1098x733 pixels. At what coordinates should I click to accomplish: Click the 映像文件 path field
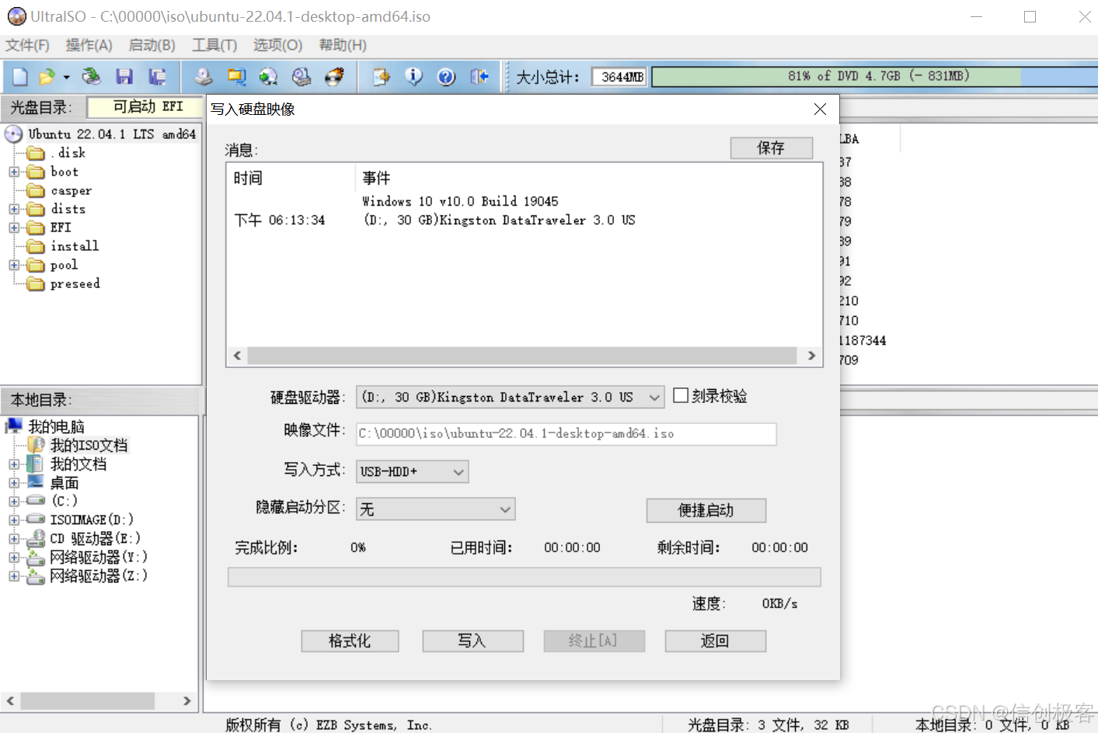click(x=566, y=433)
